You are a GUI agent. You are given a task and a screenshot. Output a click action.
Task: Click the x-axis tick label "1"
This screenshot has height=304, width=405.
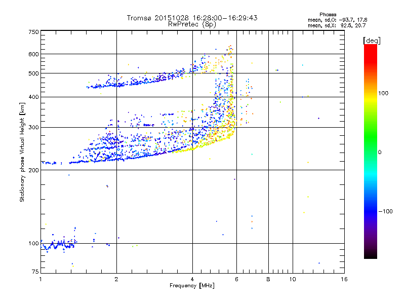pos(40,279)
